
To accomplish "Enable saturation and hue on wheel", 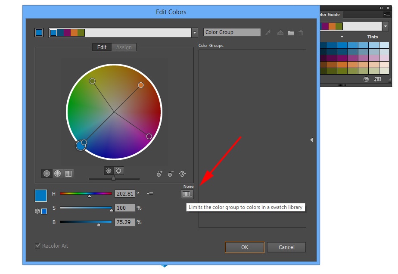I will [119, 171].
